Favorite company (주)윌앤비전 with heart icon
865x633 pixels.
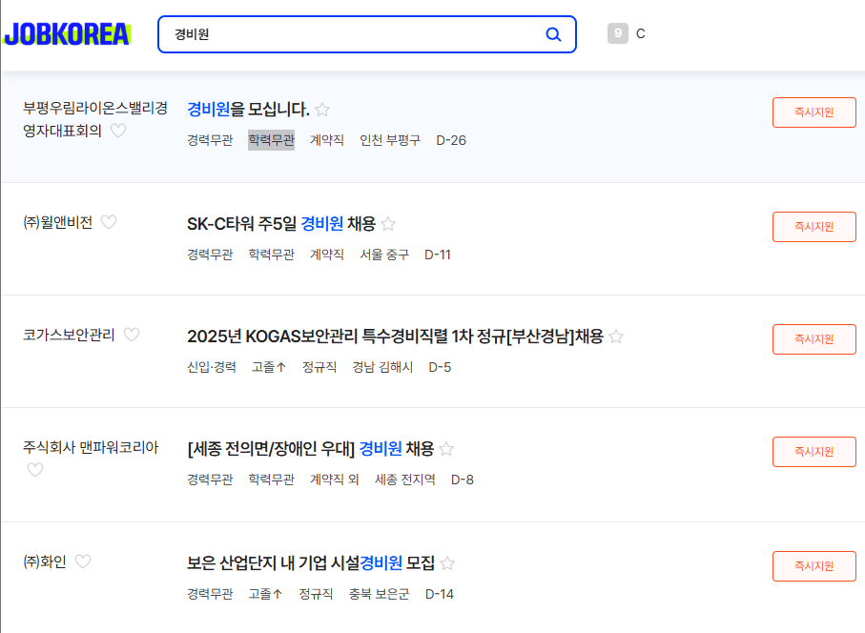click(x=109, y=222)
